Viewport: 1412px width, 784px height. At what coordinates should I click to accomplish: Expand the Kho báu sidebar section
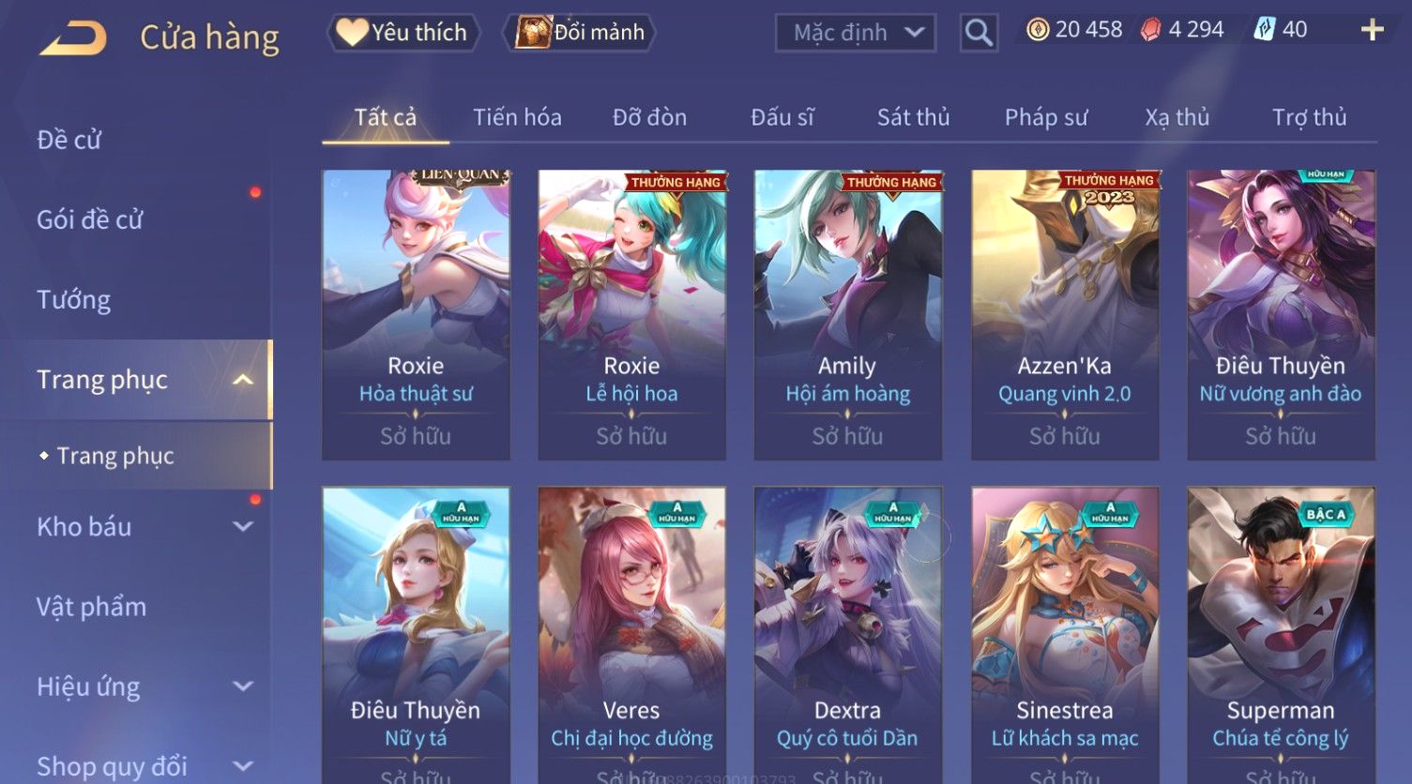click(243, 527)
